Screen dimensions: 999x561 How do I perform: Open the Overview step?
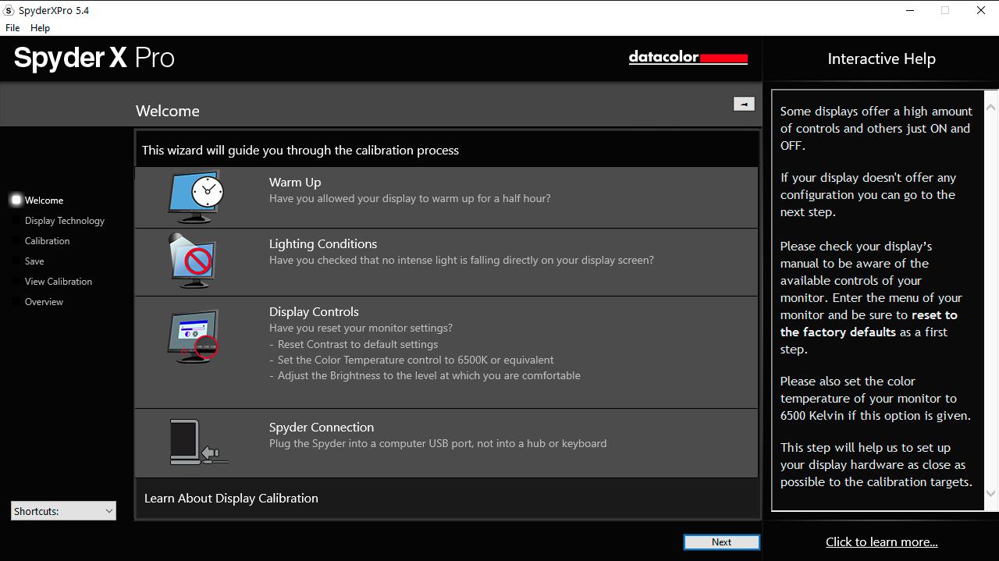[44, 302]
